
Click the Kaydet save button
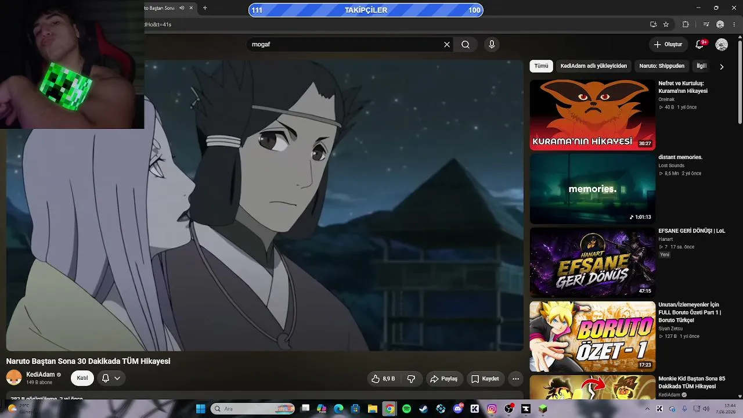[x=485, y=379]
